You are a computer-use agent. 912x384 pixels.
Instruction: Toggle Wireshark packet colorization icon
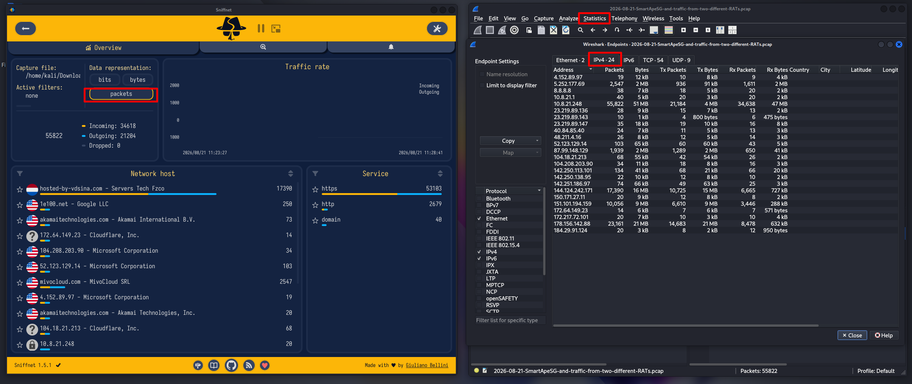click(x=669, y=30)
